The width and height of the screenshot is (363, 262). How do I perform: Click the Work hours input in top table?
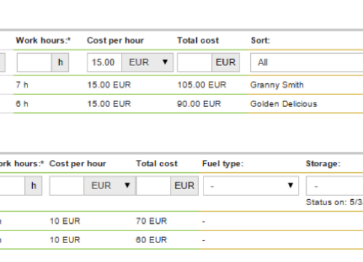[x=34, y=62]
